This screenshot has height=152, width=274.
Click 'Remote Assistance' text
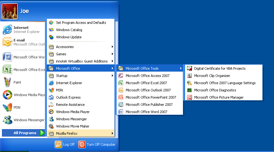click(70, 105)
